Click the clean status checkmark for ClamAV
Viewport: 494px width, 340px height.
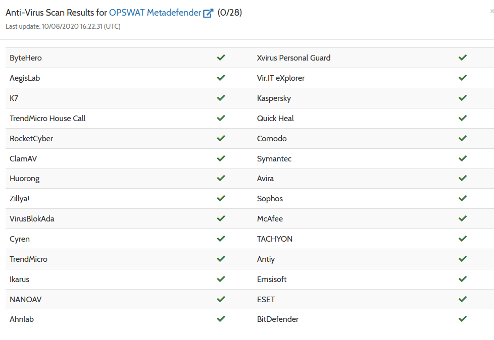tap(221, 158)
